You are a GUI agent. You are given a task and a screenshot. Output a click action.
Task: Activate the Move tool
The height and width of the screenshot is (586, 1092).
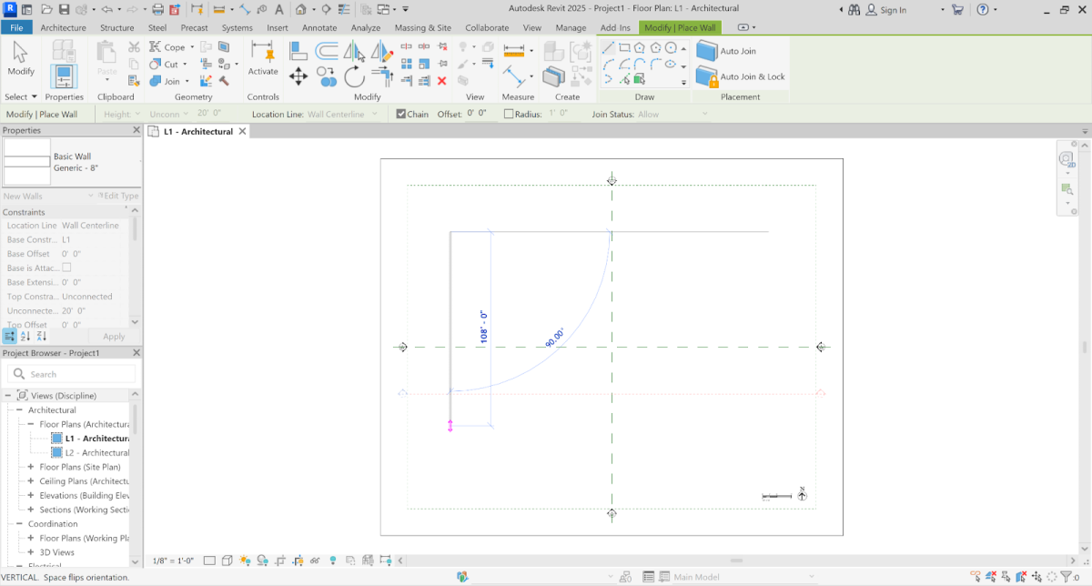298,76
